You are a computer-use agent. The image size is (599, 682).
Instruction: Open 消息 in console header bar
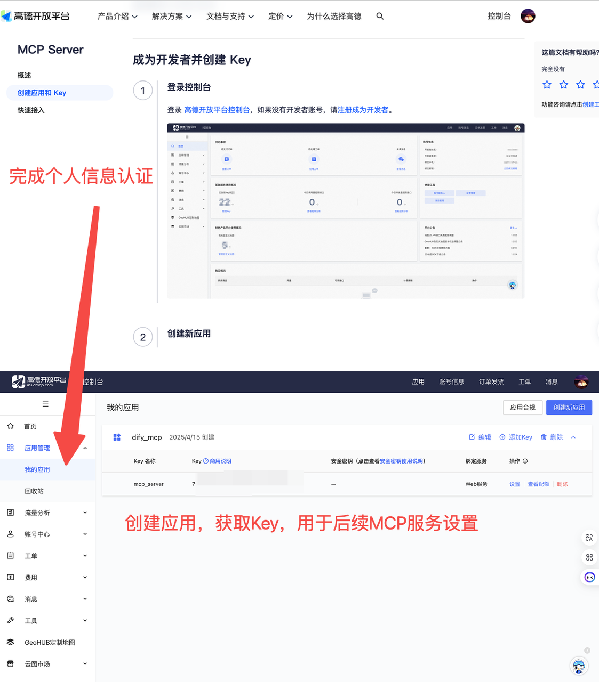click(x=552, y=382)
